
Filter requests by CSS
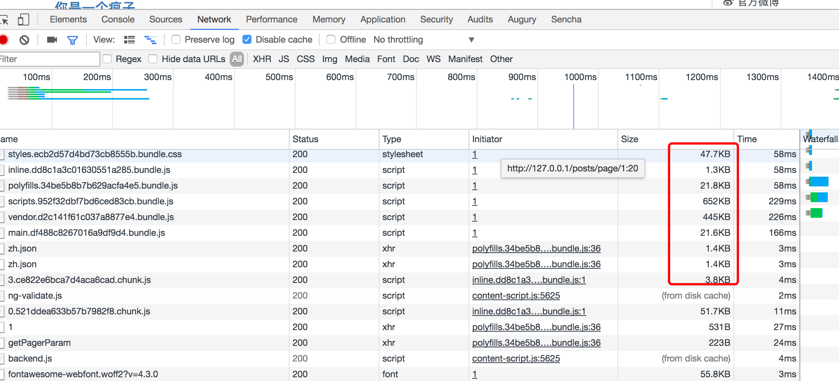306,59
